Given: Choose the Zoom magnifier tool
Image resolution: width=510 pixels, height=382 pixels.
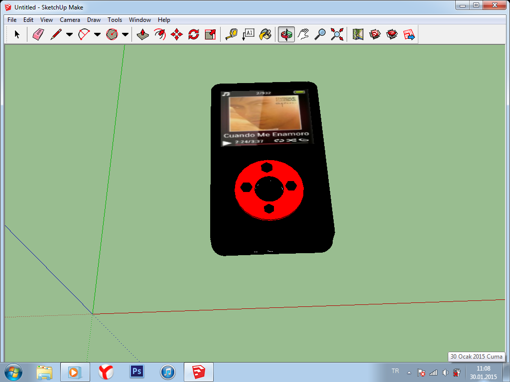Looking at the screenshot, I should (320, 34).
